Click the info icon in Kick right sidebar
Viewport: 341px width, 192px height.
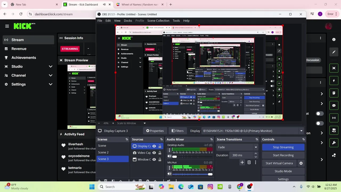pos(334,39)
